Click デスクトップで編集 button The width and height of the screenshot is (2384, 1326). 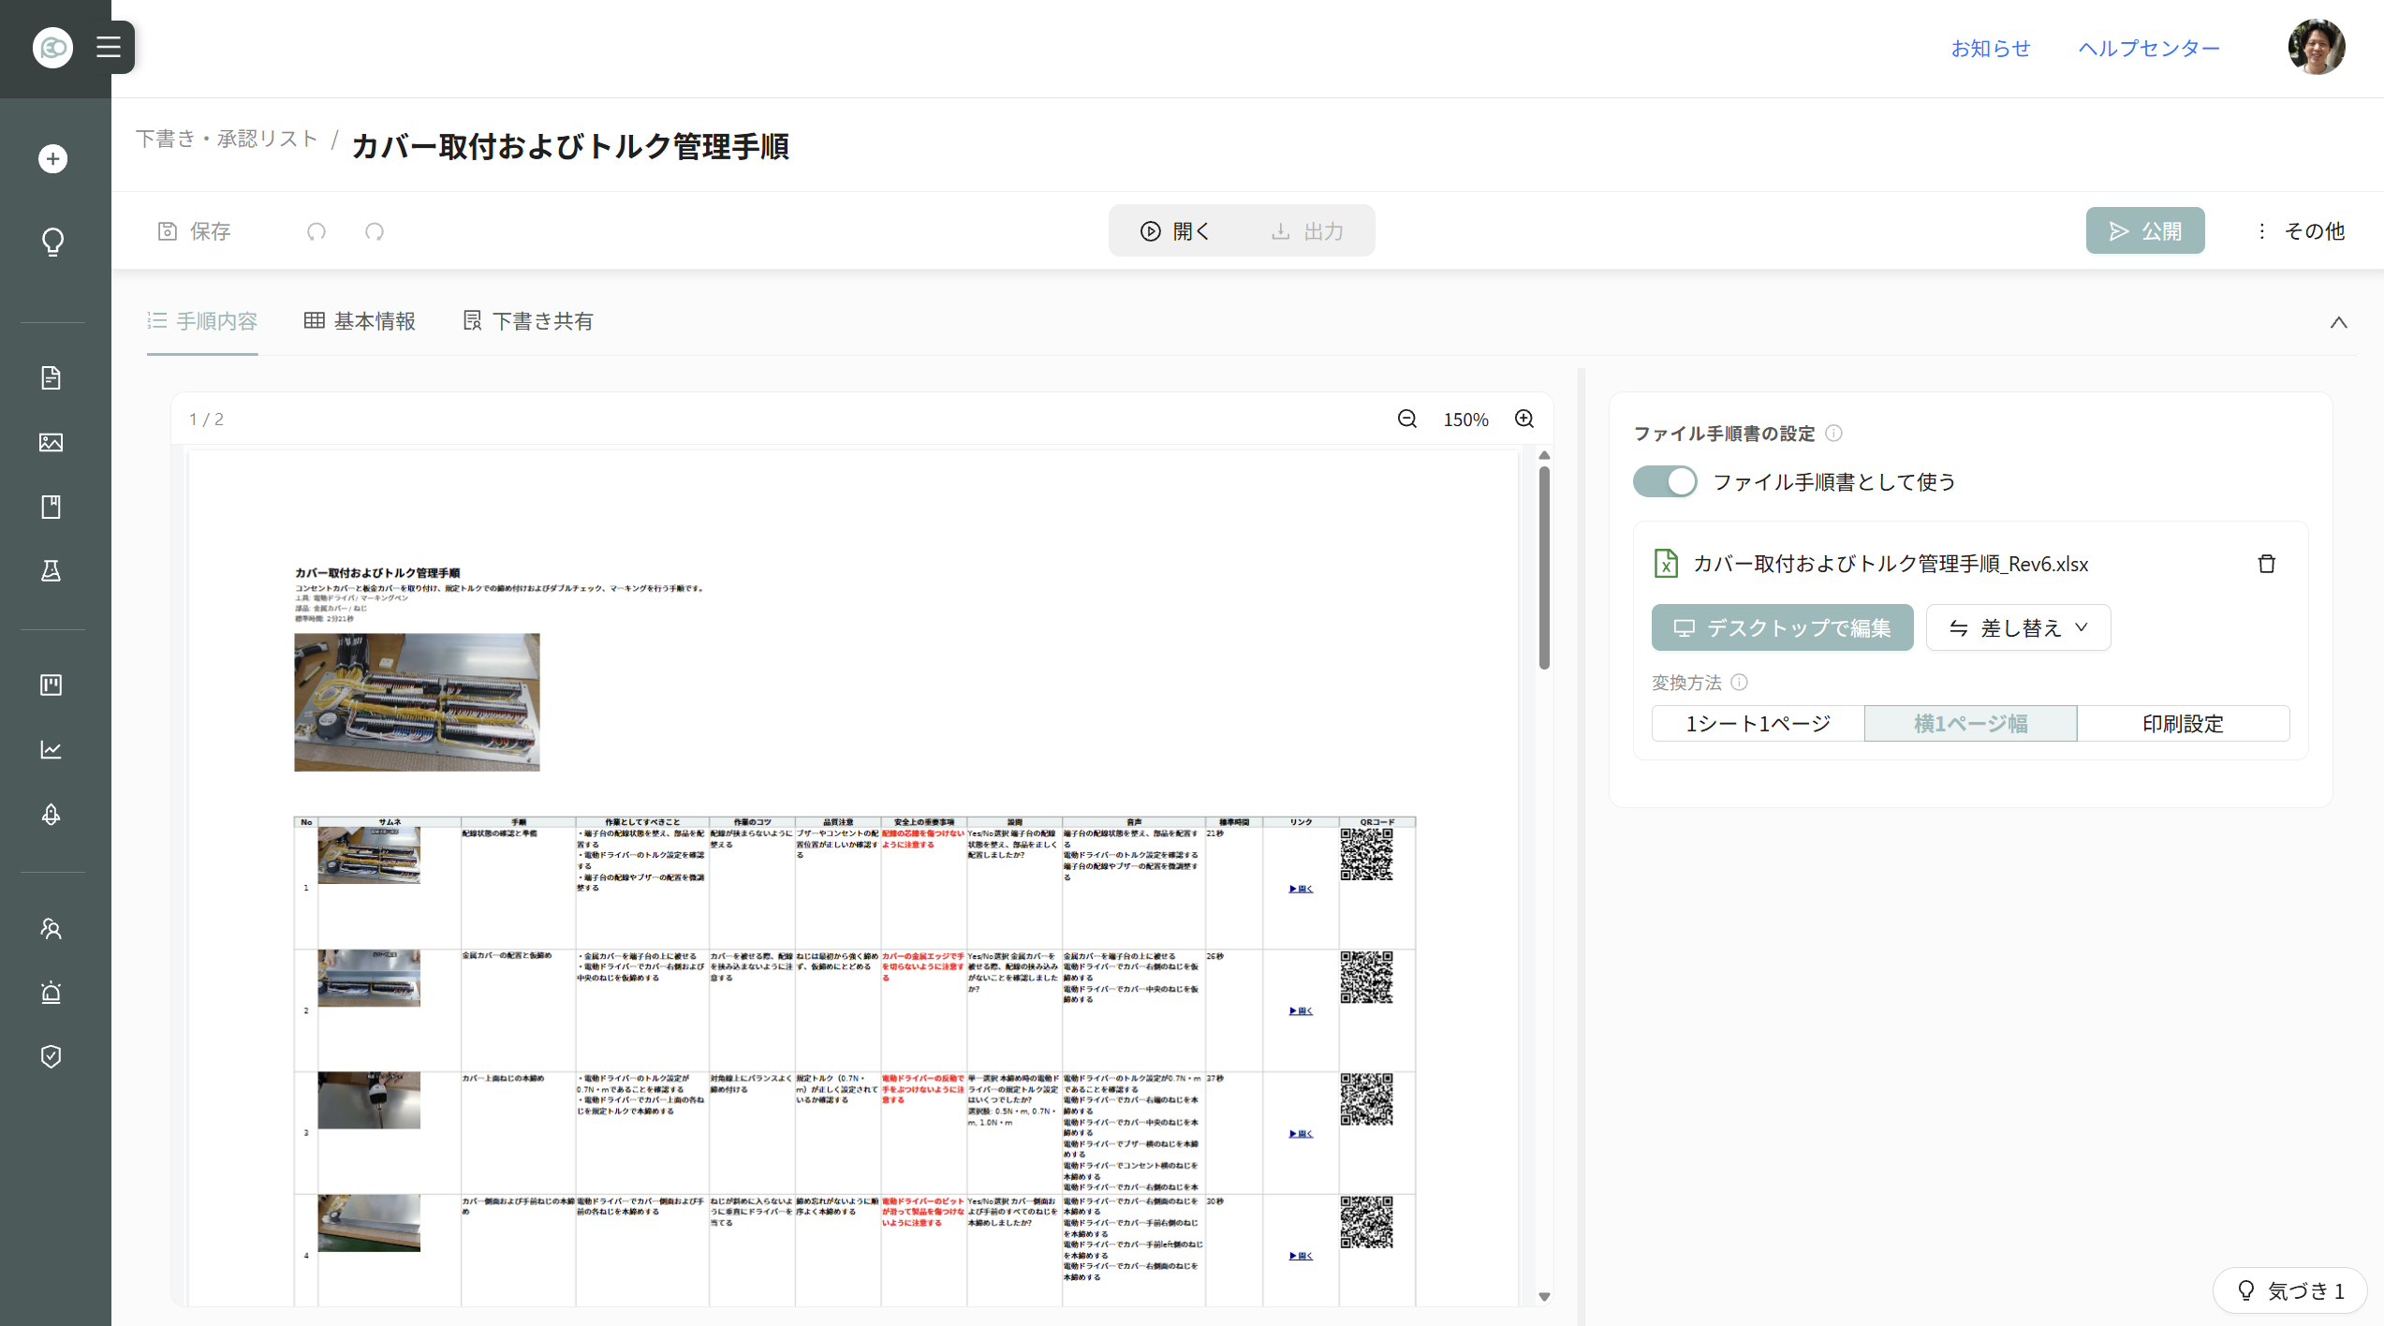click(x=1782, y=627)
